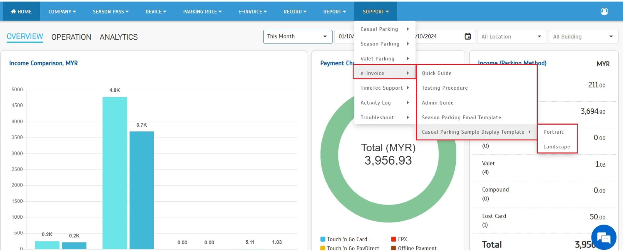Click the Season Parking Email Template entry
The width and height of the screenshot is (623, 251).
point(461,117)
